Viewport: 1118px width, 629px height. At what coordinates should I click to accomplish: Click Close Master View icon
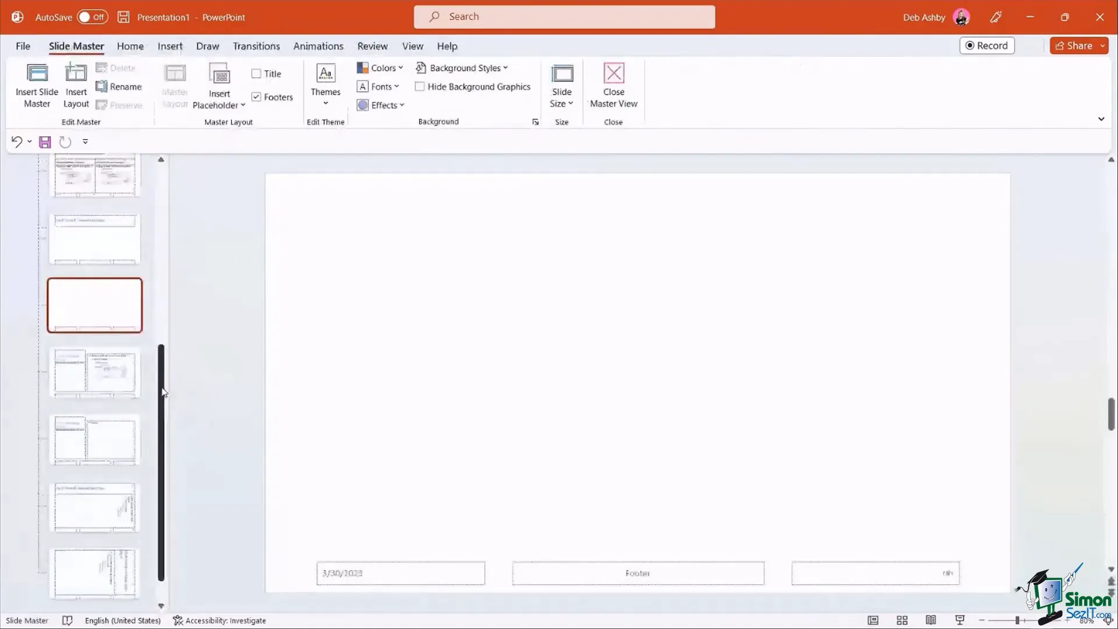[613, 74]
